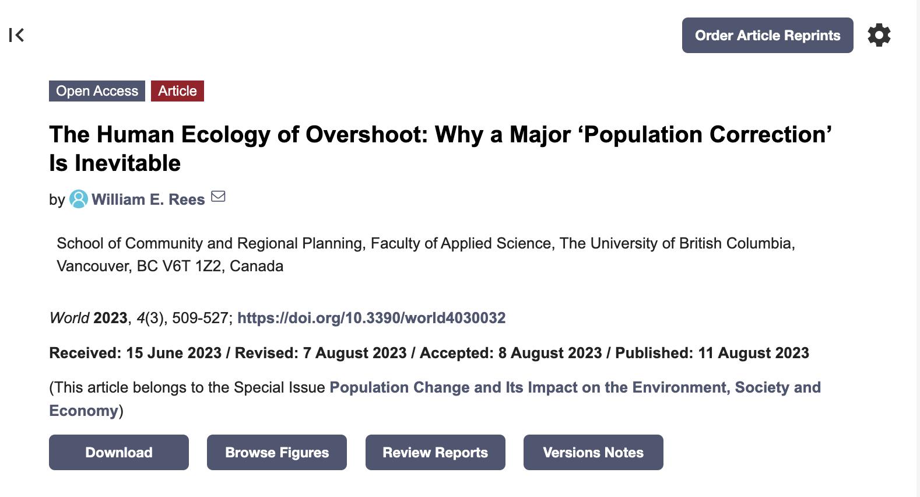Click the collapse sidebar arrow icon
The image size is (920, 497).
pos(17,36)
